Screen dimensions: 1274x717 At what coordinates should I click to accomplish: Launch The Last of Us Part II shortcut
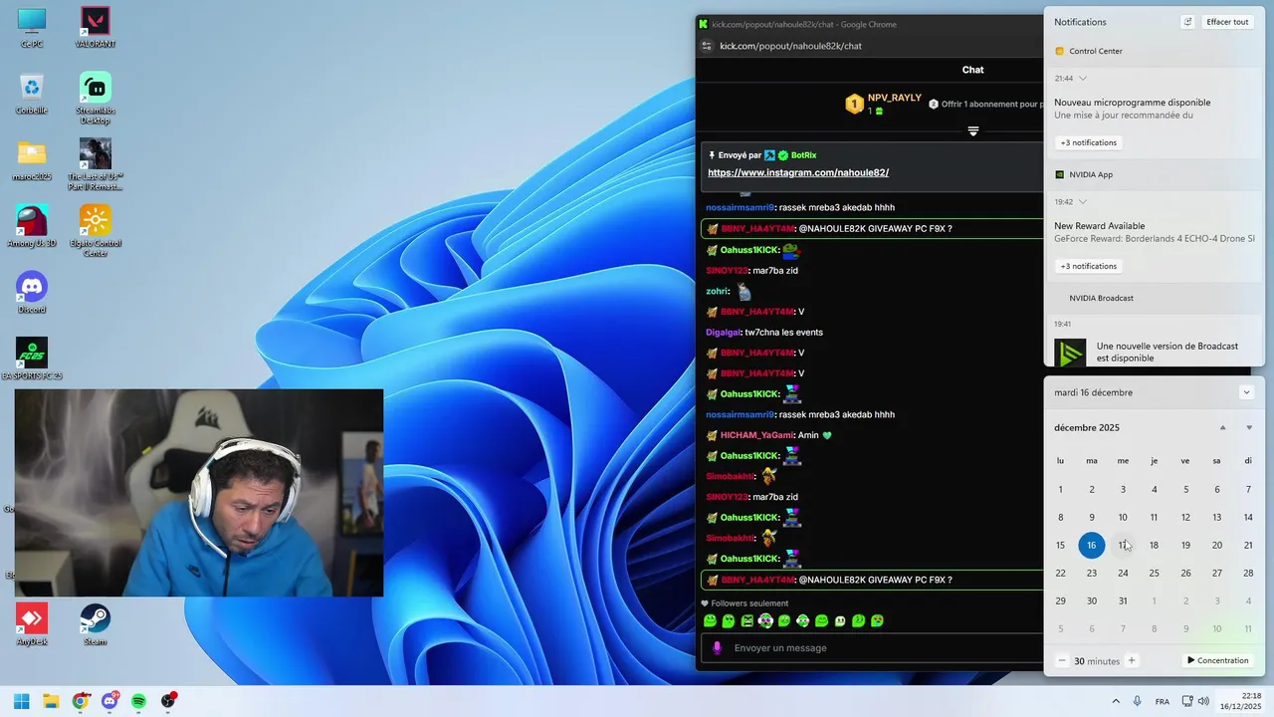pos(96,163)
